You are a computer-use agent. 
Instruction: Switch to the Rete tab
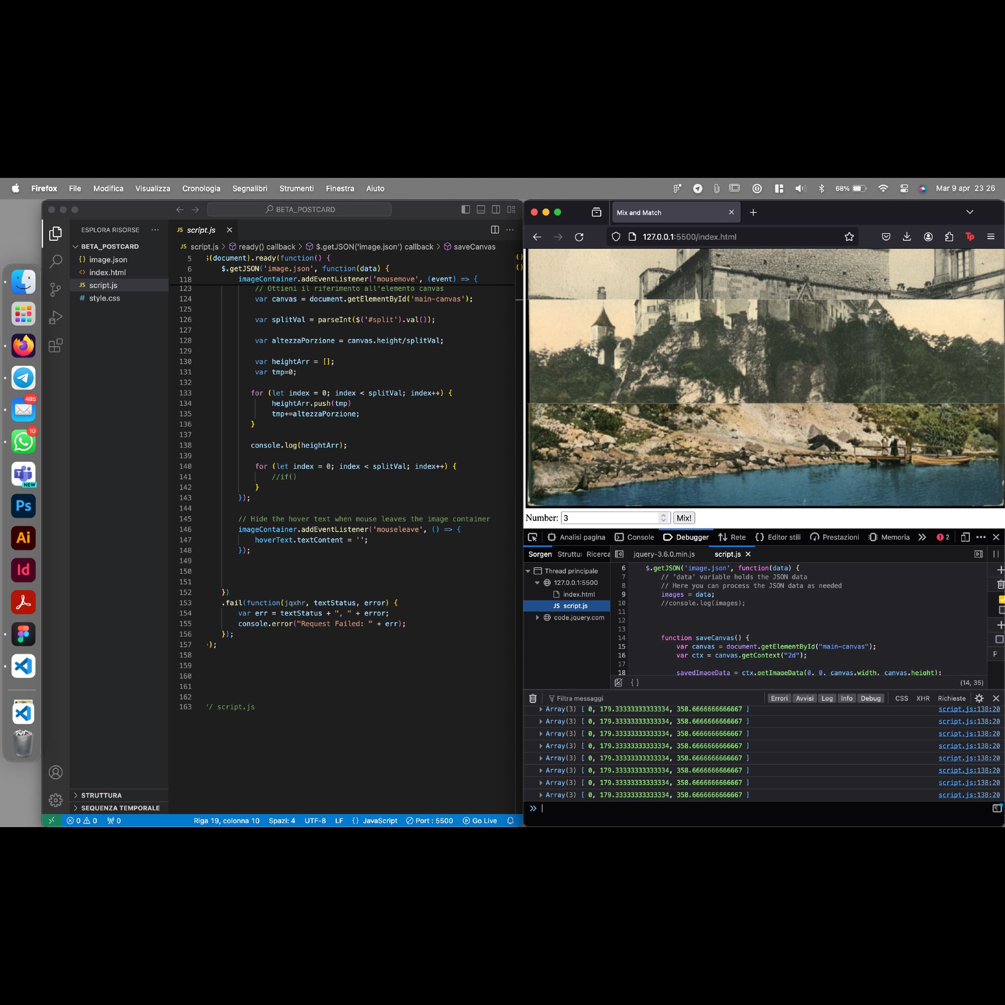pos(732,537)
